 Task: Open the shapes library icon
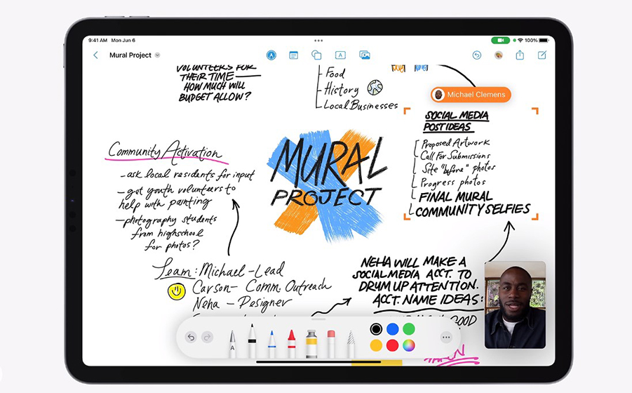pos(316,55)
